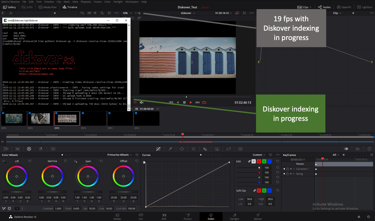Open the Information palette
The width and height of the screenshot is (375, 221).
coord(369,149)
